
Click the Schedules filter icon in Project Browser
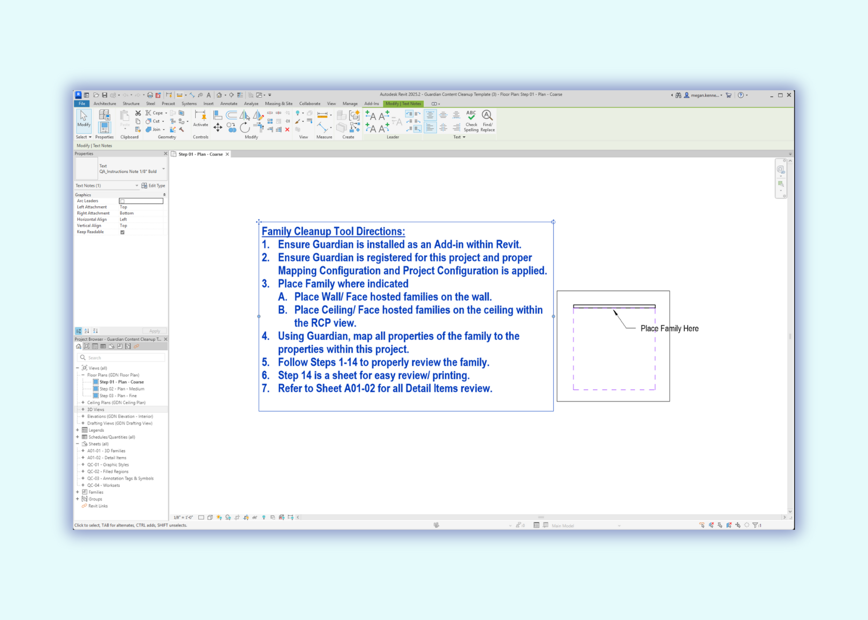click(x=103, y=346)
